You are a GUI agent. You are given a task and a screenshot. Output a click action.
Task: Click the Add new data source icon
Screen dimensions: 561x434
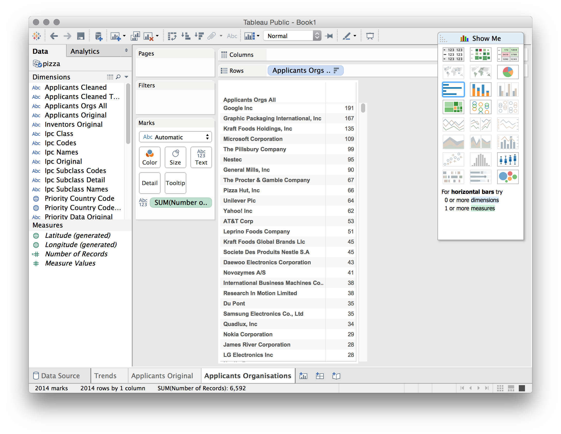[x=99, y=36]
